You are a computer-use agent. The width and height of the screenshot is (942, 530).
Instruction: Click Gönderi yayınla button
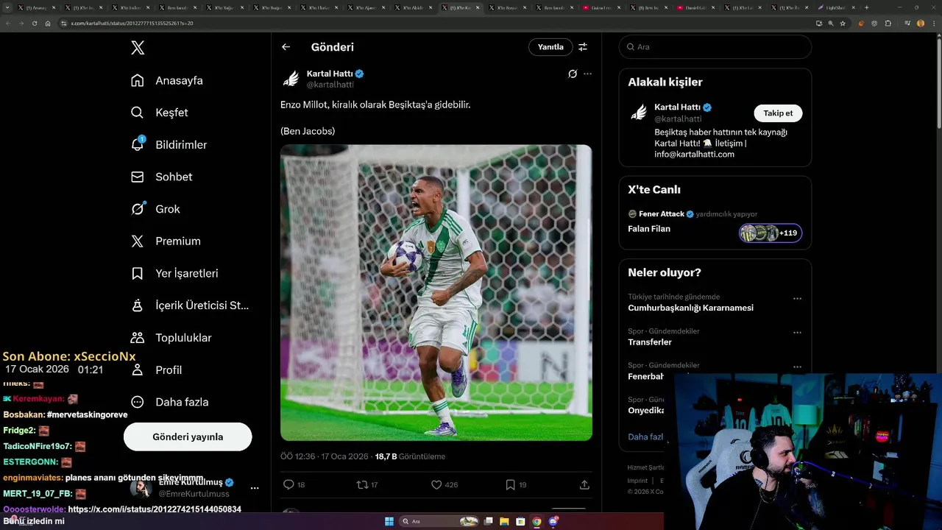click(188, 437)
